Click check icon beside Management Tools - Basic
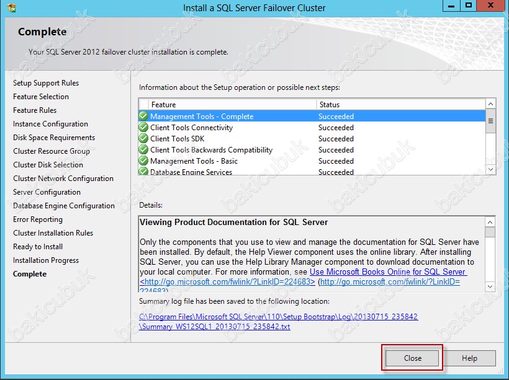Viewport: 509px width, 380px height. click(x=143, y=161)
